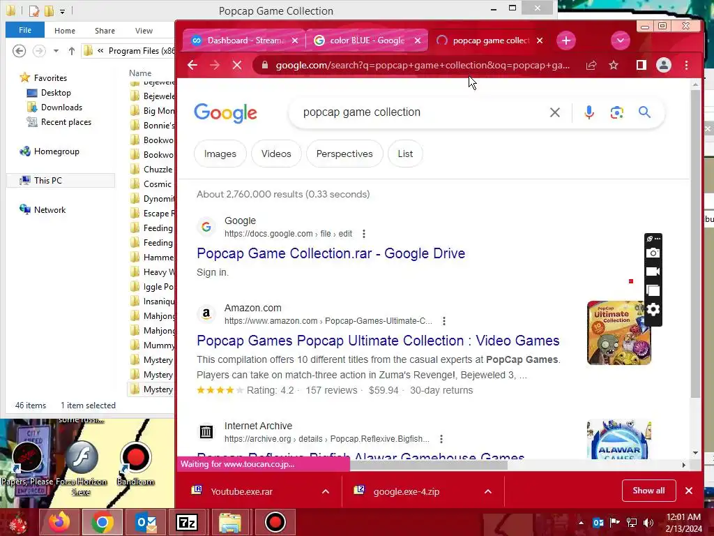Open more options for Internet Archive result
This screenshot has height=536, width=714.
(441, 439)
